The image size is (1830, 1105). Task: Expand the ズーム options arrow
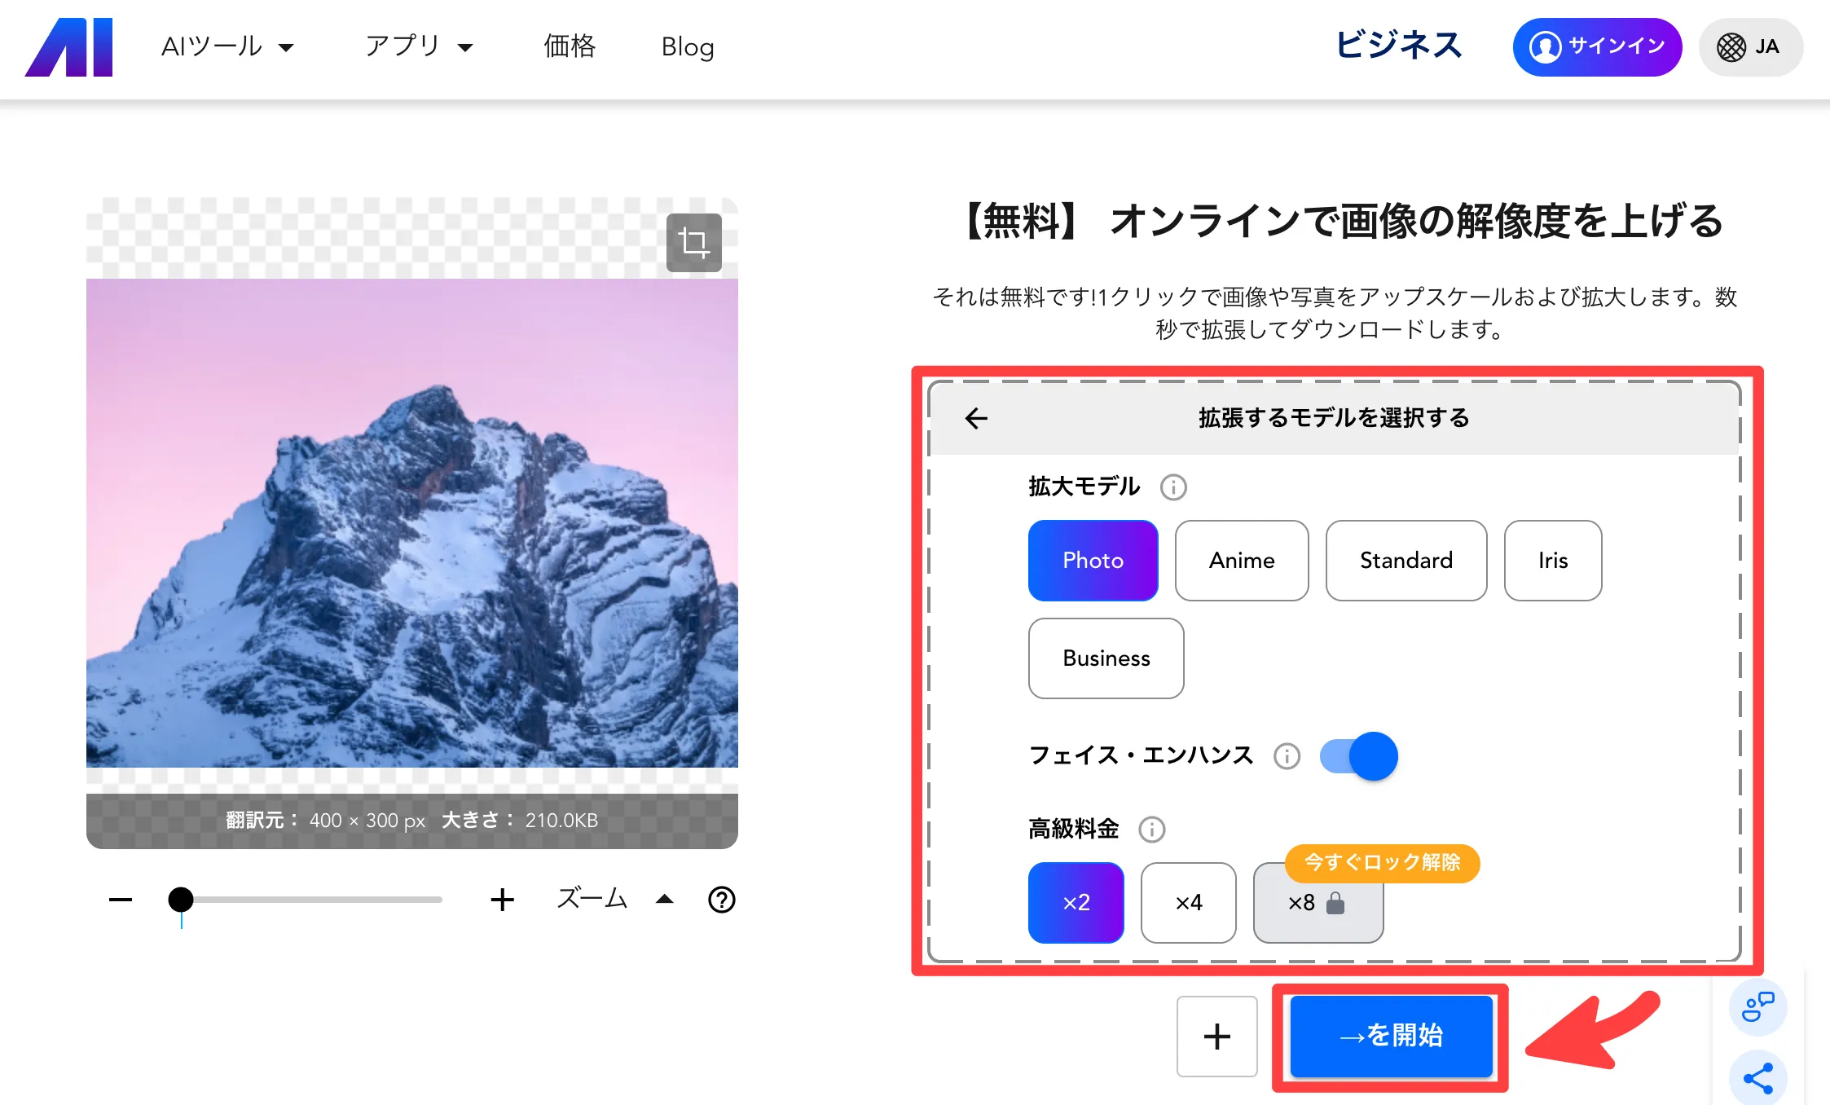[665, 900]
